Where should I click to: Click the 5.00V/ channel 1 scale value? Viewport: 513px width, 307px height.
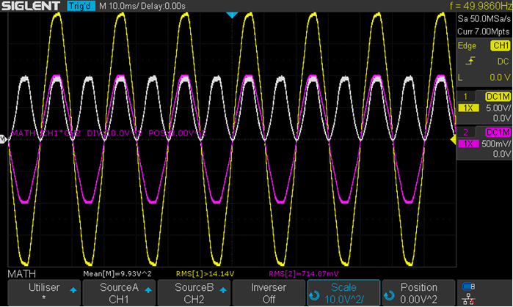[x=498, y=108]
